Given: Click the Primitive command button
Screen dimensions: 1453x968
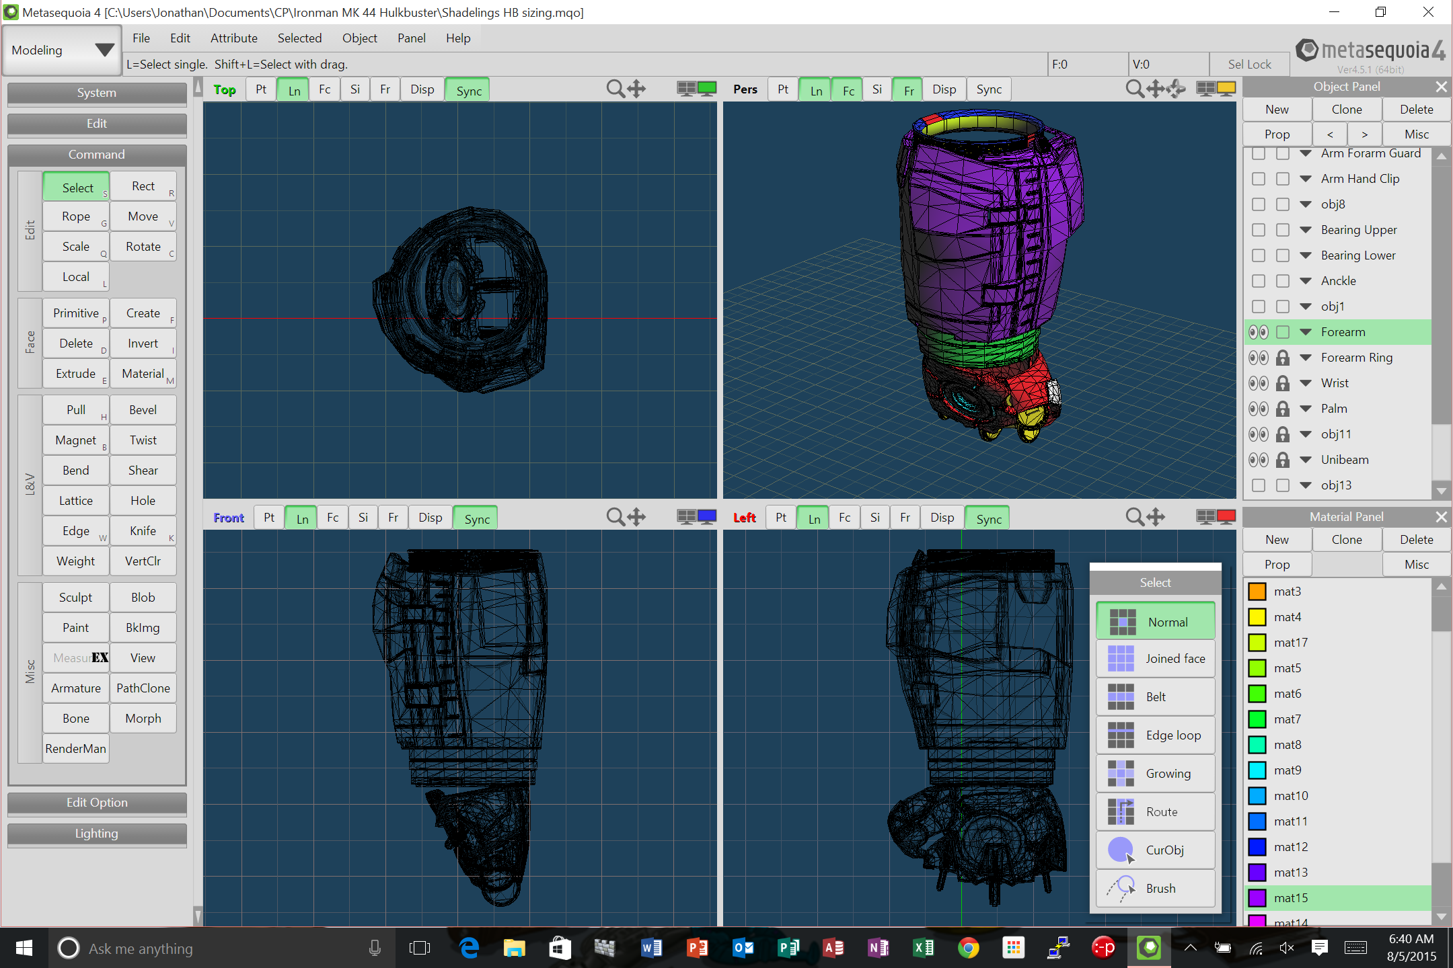Looking at the screenshot, I should [76, 313].
